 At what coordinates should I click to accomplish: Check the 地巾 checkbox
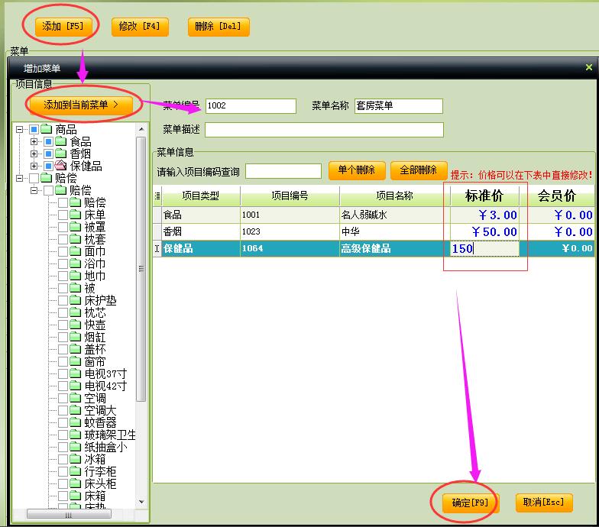pos(63,276)
